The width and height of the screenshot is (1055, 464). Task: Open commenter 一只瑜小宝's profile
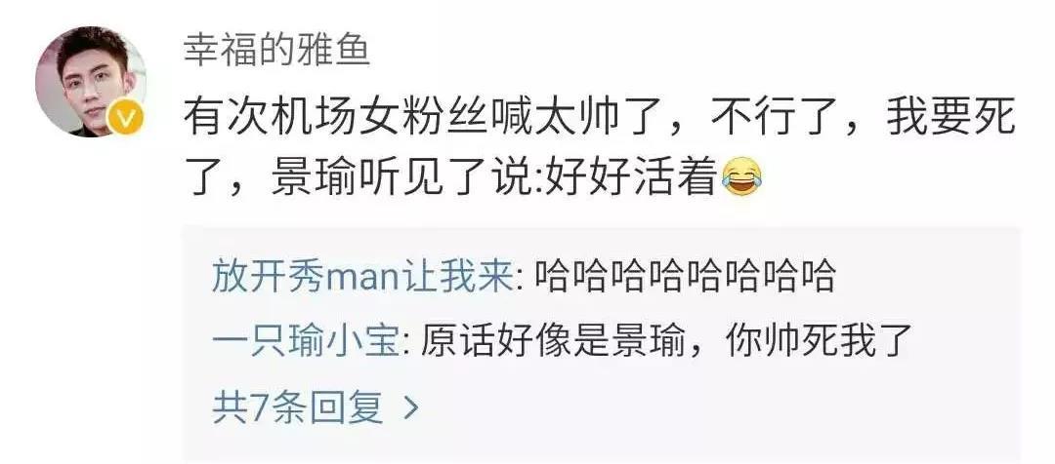coord(307,342)
